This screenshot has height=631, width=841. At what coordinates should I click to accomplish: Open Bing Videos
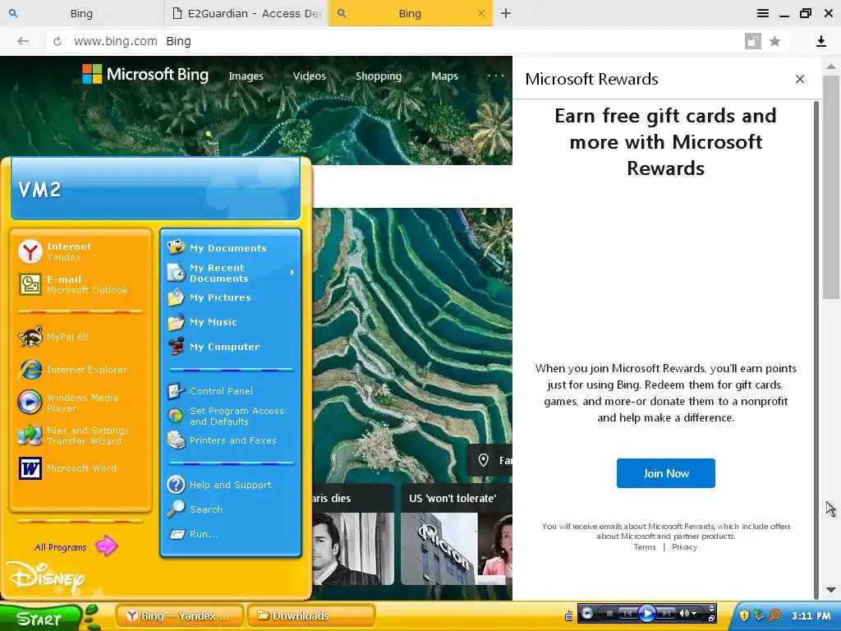point(309,76)
